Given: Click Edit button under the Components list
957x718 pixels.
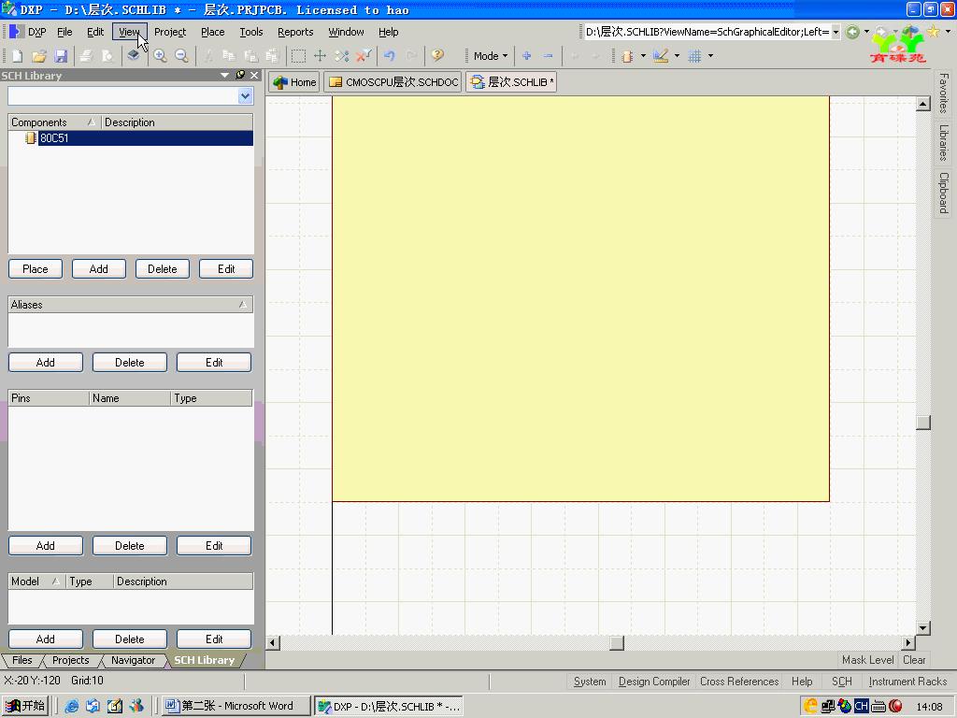Looking at the screenshot, I should 226,269.
